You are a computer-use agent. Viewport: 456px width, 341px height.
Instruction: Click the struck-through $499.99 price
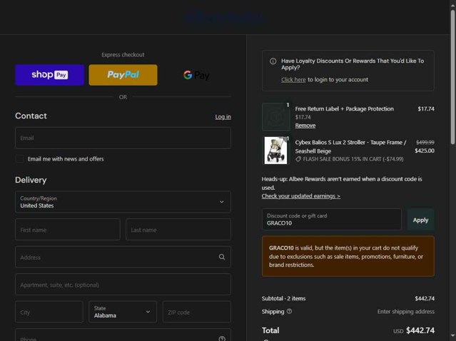(x=425, y=143)
